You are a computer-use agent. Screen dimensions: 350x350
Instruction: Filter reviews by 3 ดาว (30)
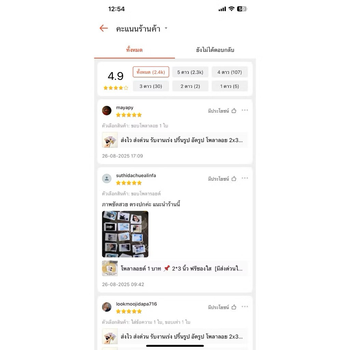151,86
